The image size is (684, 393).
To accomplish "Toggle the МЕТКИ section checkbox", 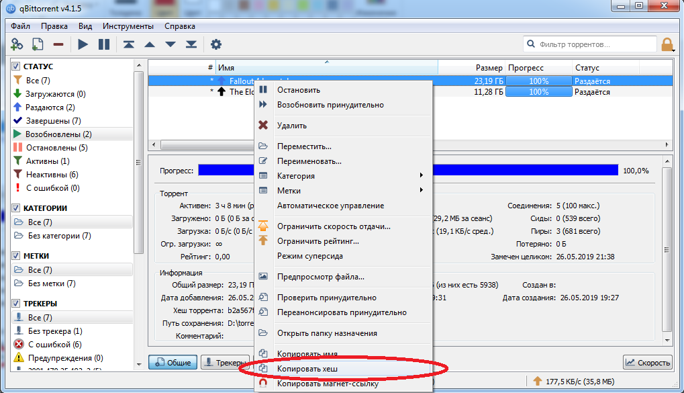I will coord(17,256).
